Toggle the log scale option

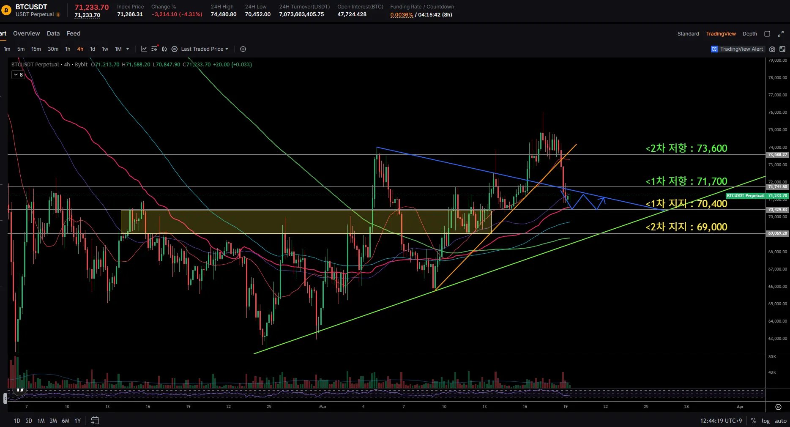(765, 421)
